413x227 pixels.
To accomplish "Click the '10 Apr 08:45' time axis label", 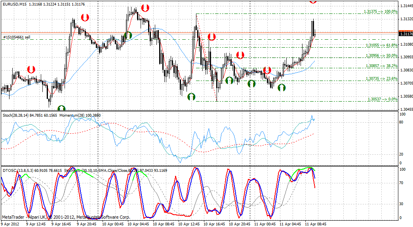I will tap(163, 224).
